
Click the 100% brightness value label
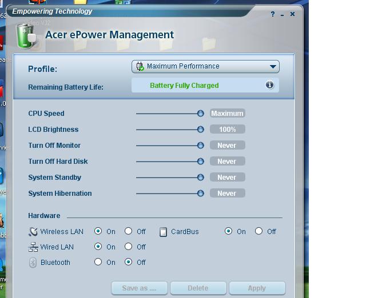[x=228, y=129]
